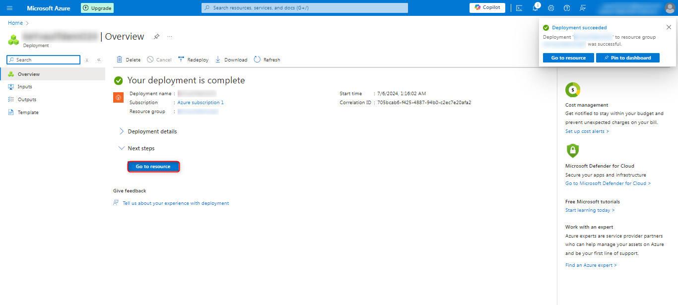The width and height of the screenshot is (678, 305).
Task: Click Go to resource in the notification
Action: tap(568, 58)
